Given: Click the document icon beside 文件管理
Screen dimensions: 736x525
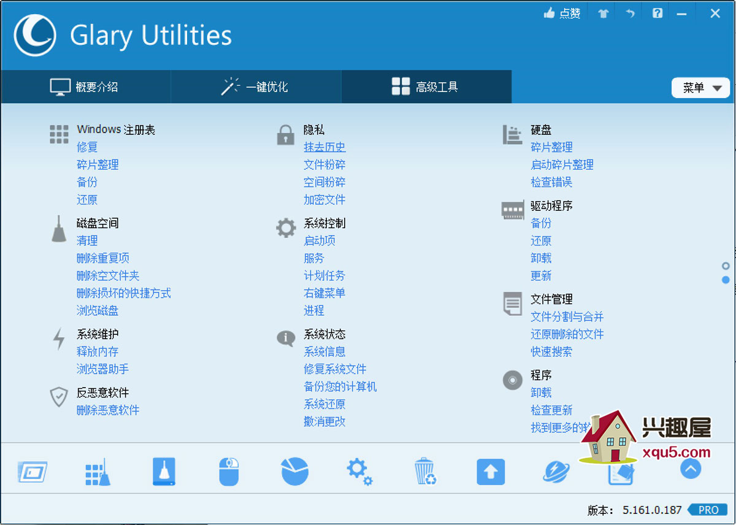Looking at the screenshot, I should (x=512, y=304).
